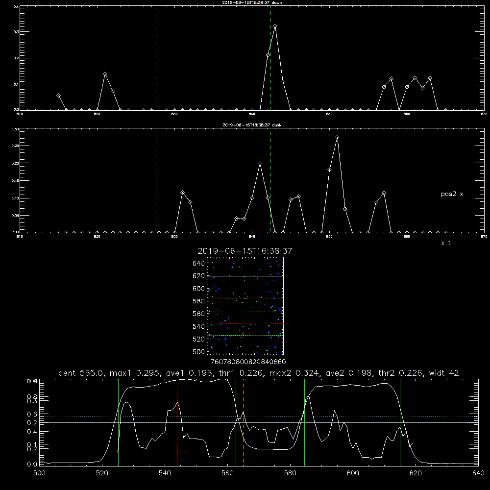Click the 'x t' label below dusk plot
The width and height of the screenshot is (490, 490).
click(x=445, y=243)
